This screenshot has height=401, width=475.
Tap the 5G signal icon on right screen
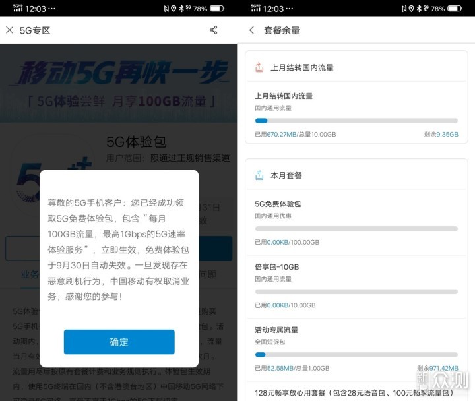[257, 9]
